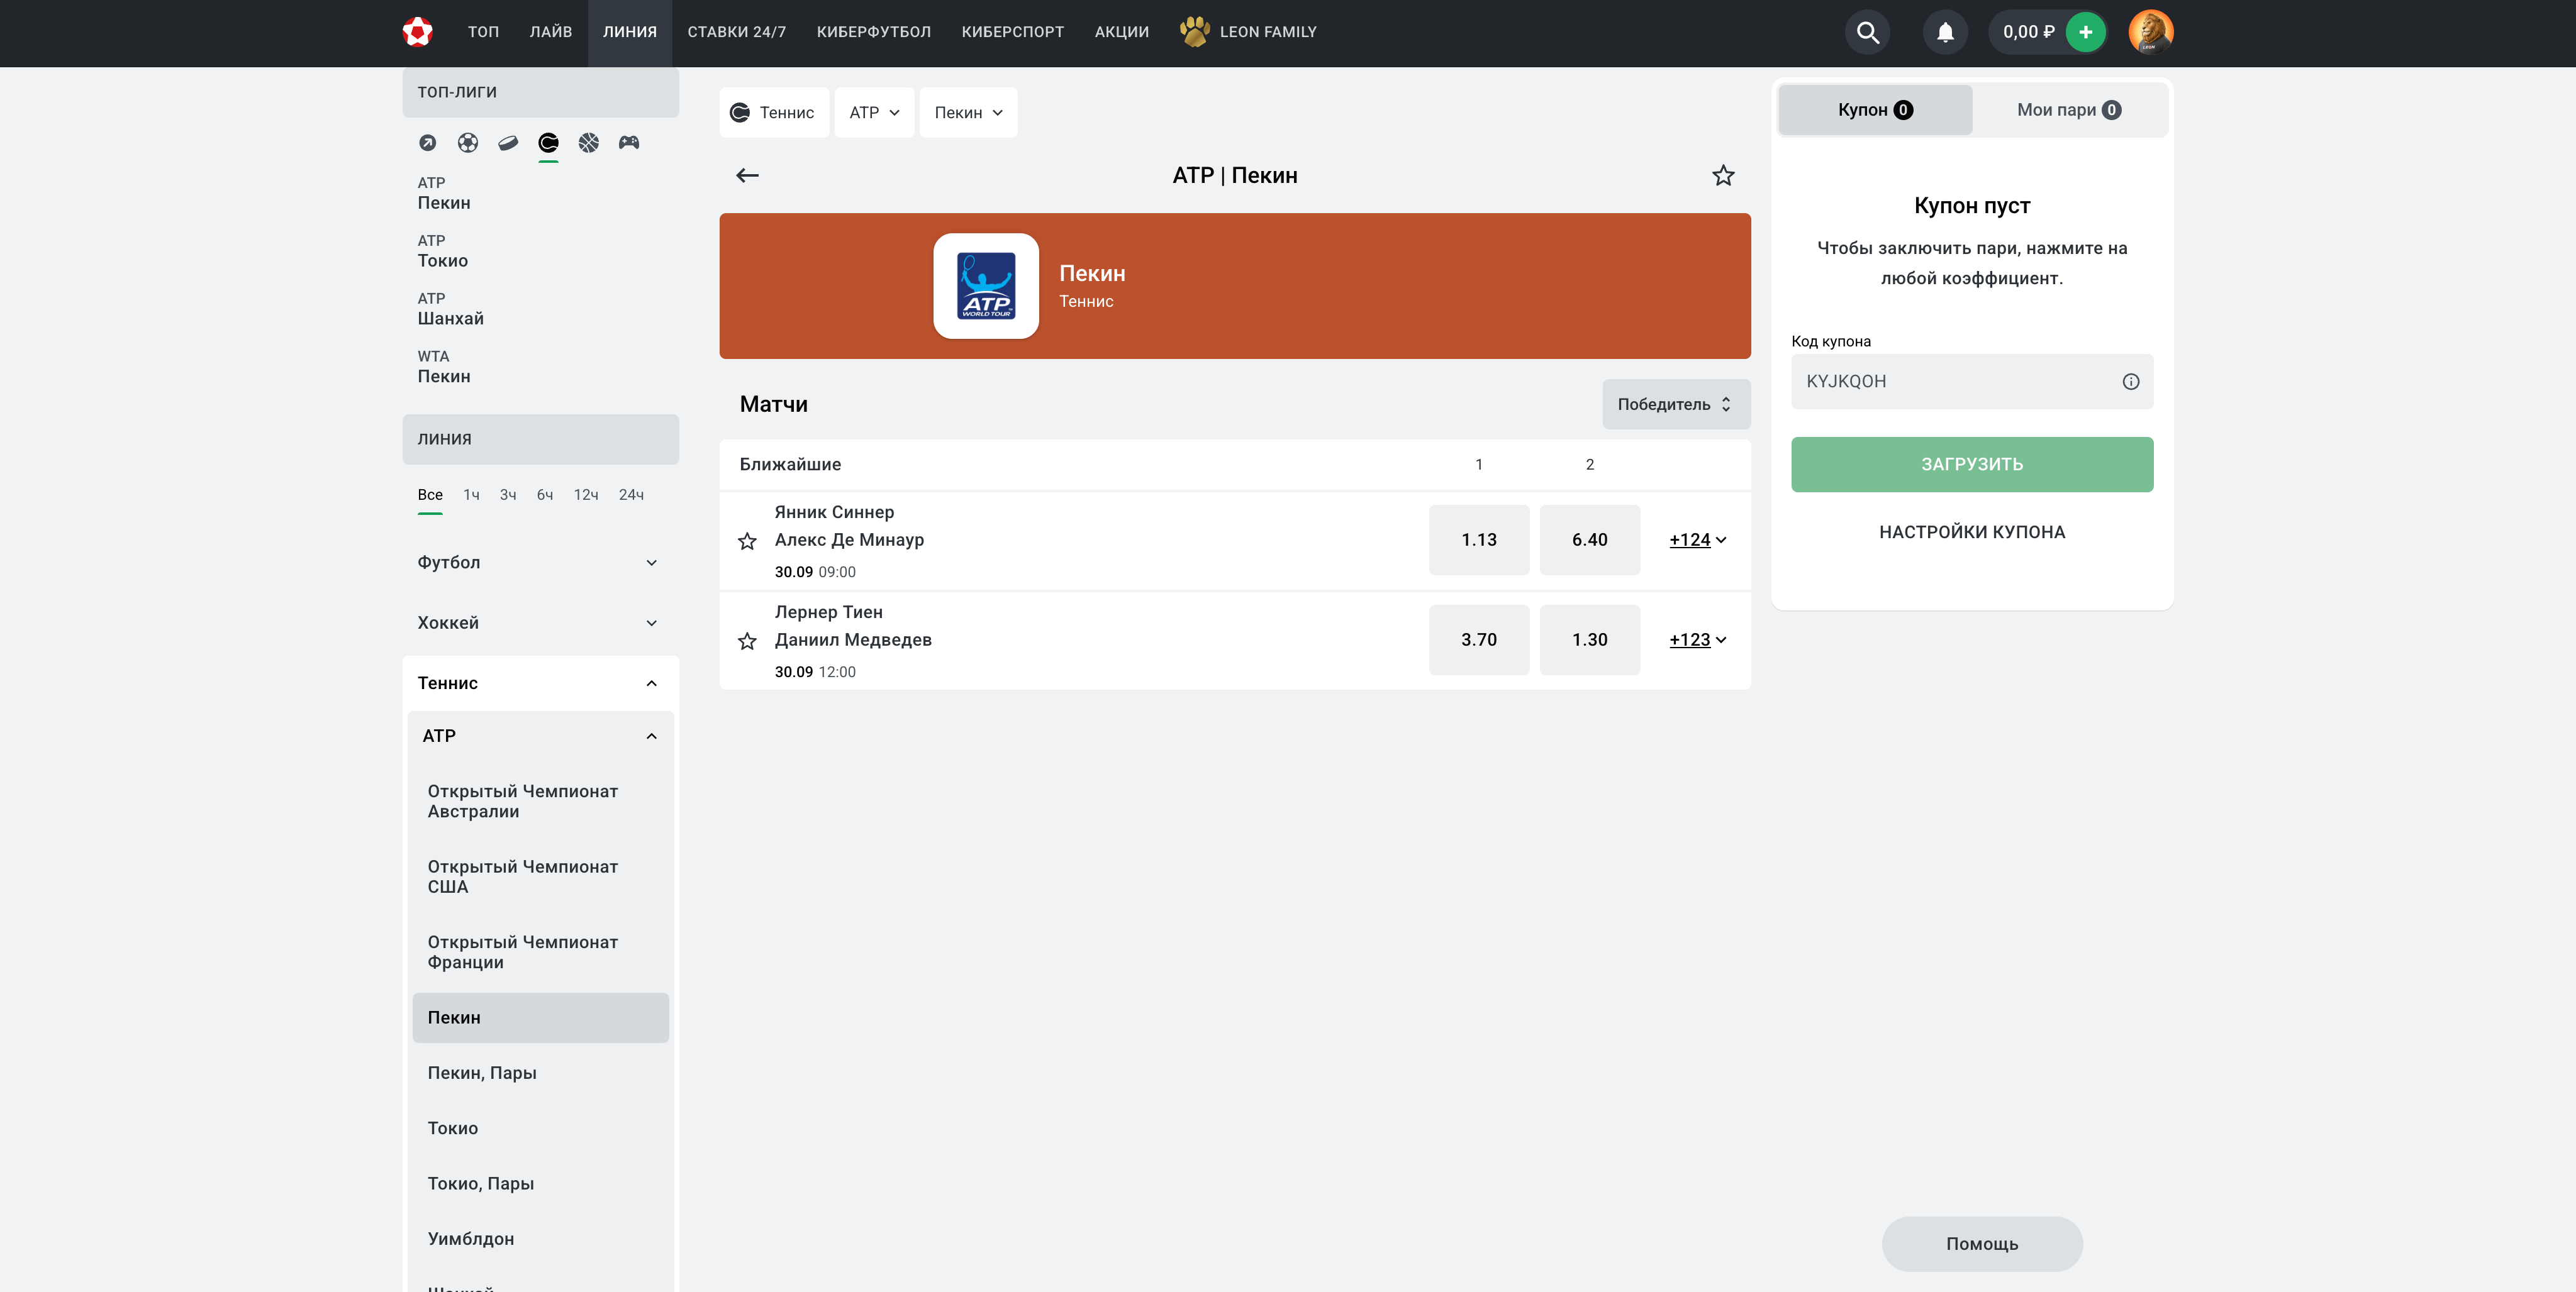Select the gamepad esports icon
This screenshot has height=1292, width=2576.
coord(628,143)
